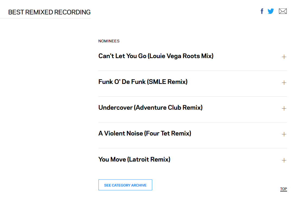Screen dimensions: 293x202
Task: Expand Funk O' De Funk plus icon
Action: 284,83
